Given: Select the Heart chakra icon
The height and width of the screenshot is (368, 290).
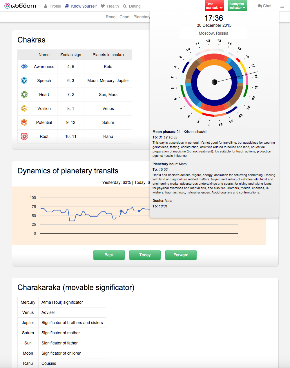Looking at the screenshot, I should pos(24,95).
